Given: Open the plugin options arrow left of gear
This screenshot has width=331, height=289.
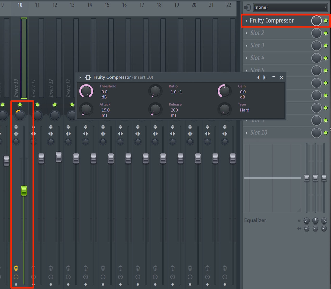Looking at the screenshot, I should (x=80, y=77).
